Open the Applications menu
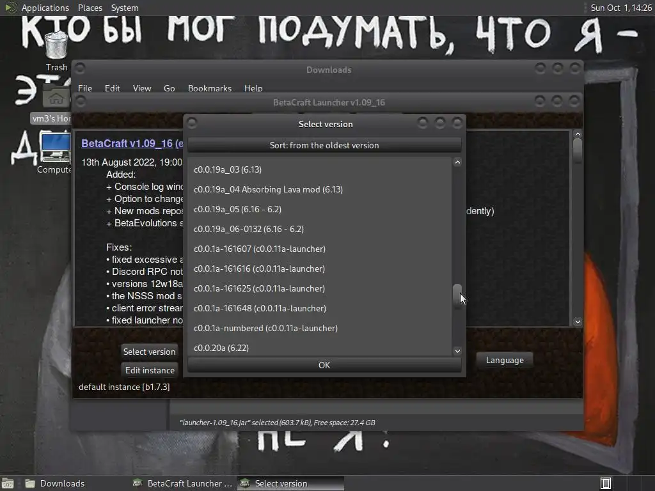The height and width of the screenshot is (491, 655). pyautogui.click(x=45, y=8)
